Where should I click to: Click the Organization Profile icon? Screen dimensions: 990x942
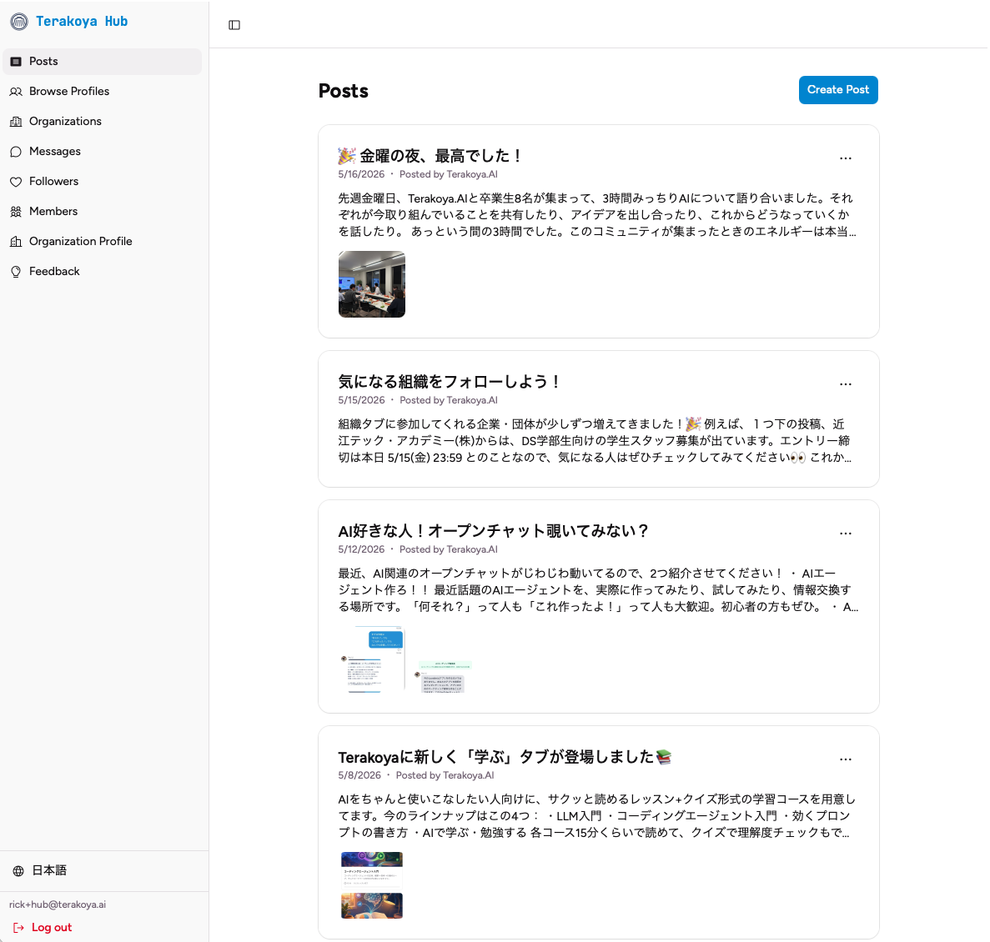click(17, 242)
